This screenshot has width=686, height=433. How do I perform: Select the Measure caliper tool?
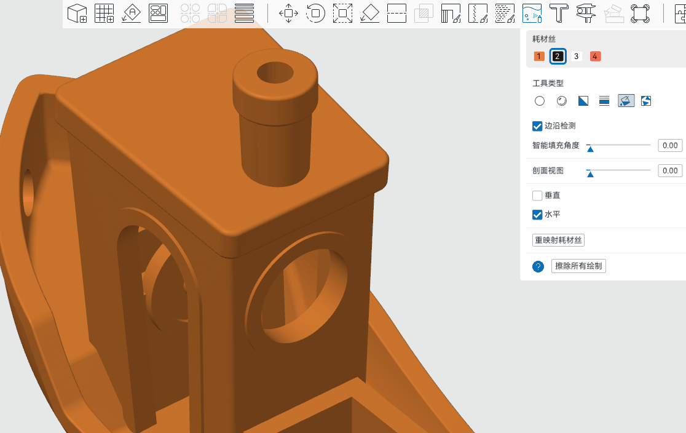[x=586, y=13]
